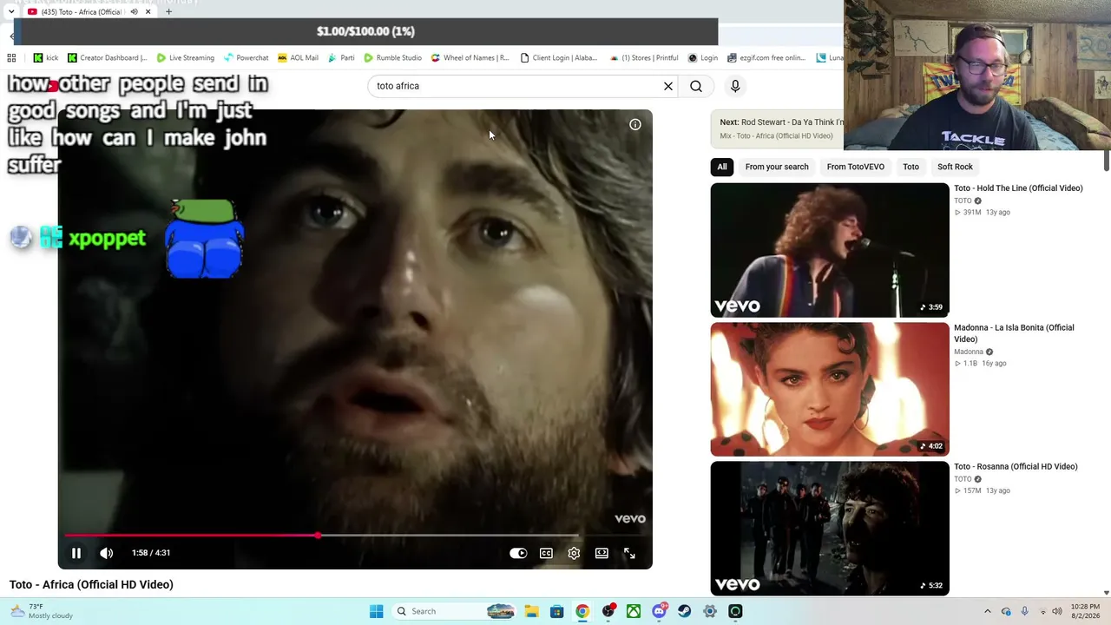Mute the video volume speaker icon
1111x625 pixels.
(x=107, y=553)
